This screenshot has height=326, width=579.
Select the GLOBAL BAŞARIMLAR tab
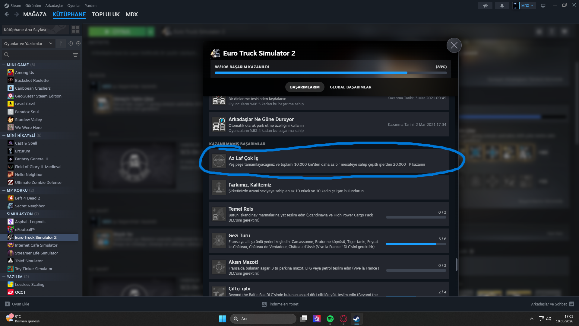(x=351, y=87)
